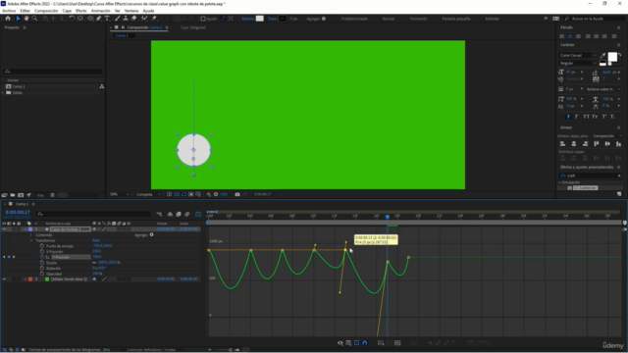Screen dimensions: 628x353
Task: Select the Hand tool
Action: tap(26, 19)
